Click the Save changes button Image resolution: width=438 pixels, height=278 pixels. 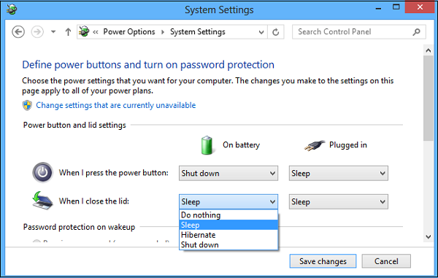point(323,261)
